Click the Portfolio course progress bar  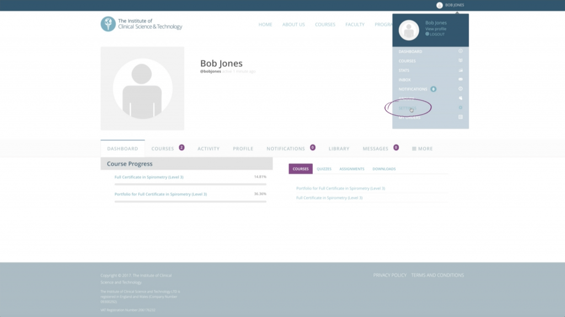tap(190, 202)
